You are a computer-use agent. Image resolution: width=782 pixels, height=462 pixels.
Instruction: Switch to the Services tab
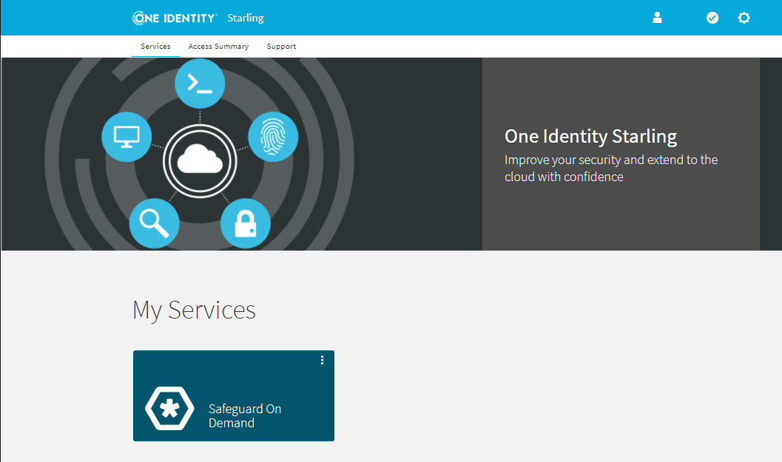(x=155, y=47)
